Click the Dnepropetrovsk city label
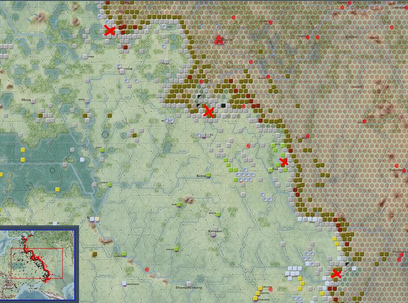Screen dimensions: 408x303 pyautogui.click(x=189, y=288)
